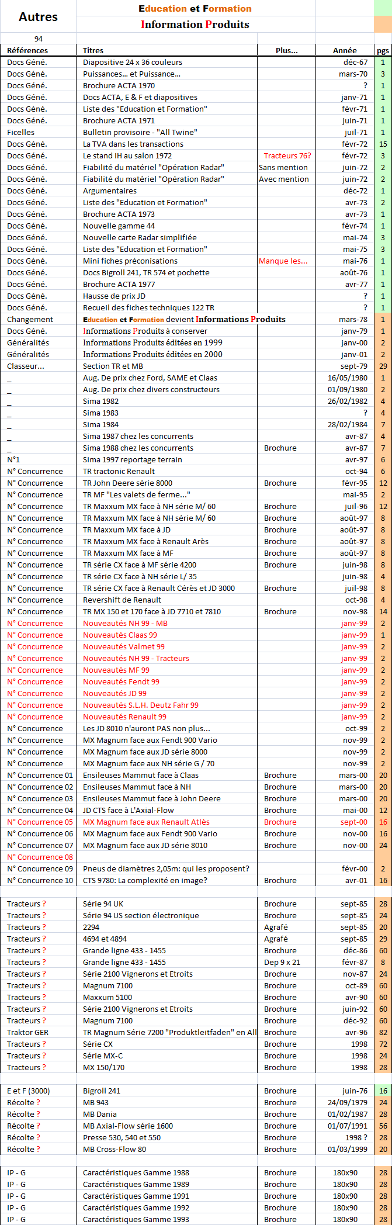Click the 'Sans mention' cell
This screenshot has width=392, height=1225.
(x=283, y=167)
